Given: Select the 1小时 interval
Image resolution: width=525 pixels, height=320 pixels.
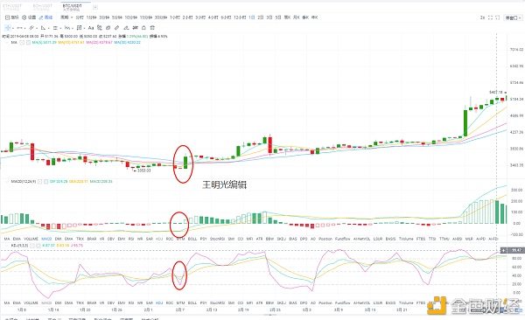Looking at the screenshot, I should (175, 17).
